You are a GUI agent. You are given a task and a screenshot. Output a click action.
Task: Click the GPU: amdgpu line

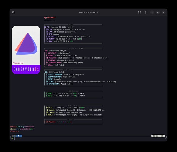(x=53, y=34)
